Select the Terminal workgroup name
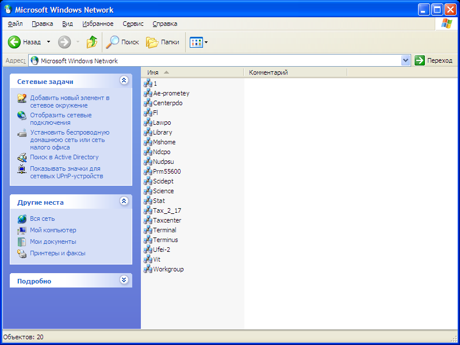460x345 pixels. tap(164, 230)
